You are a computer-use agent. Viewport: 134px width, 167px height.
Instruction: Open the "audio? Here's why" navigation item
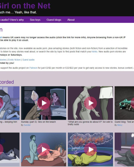tap(12, 20)
